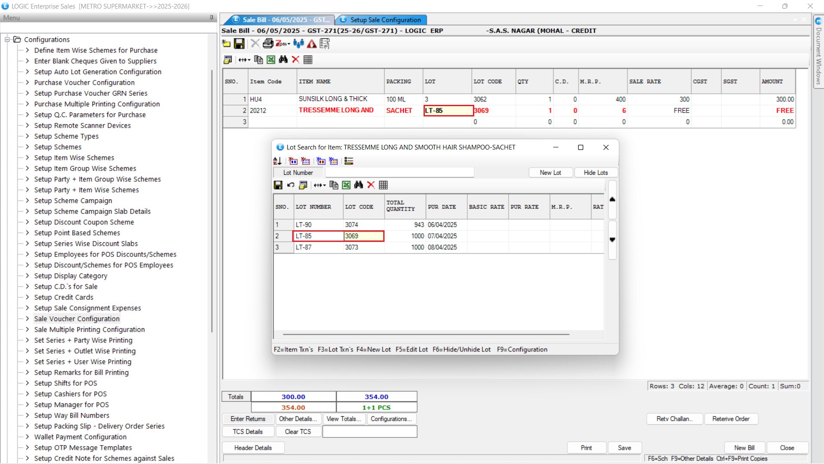Click the Lot Number search input field
Image resolution: width=824 pixels, height=464 pixels.
[399, 173]
